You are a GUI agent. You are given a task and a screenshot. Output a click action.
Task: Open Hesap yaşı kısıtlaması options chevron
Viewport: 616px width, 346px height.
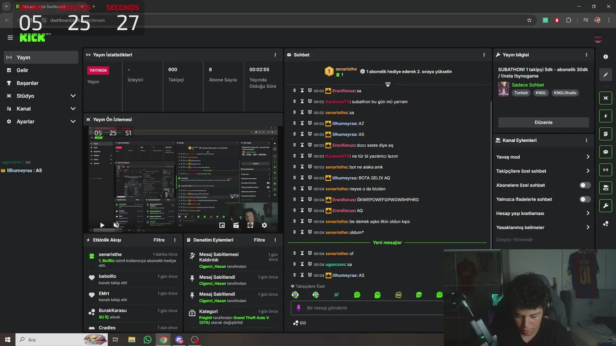pyautogui.click(x=588, y=213)
